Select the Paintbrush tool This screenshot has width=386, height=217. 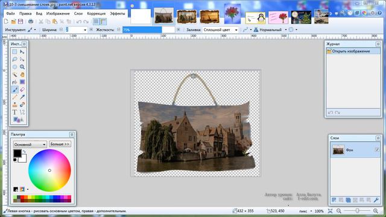(14, 90)
